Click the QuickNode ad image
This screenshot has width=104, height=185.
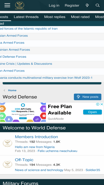click(23, 112)
